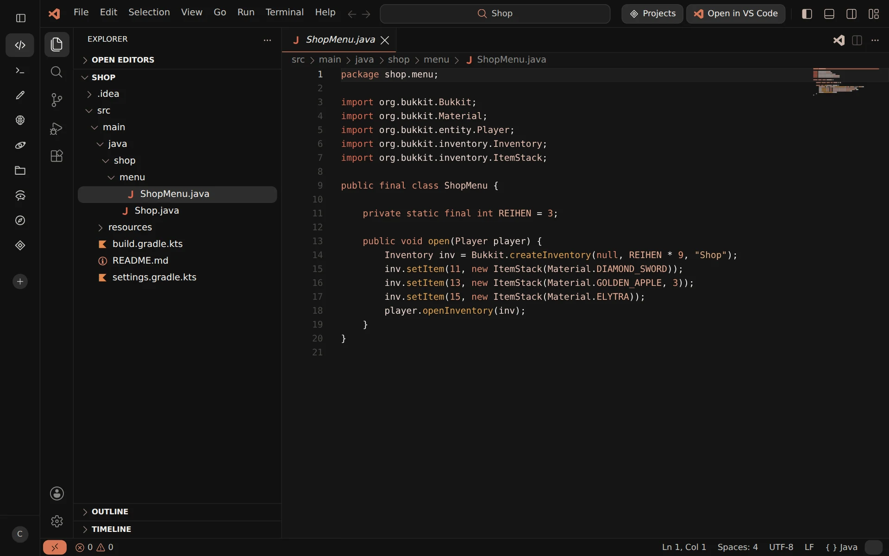Open the Search view icon

pos(56,72)
